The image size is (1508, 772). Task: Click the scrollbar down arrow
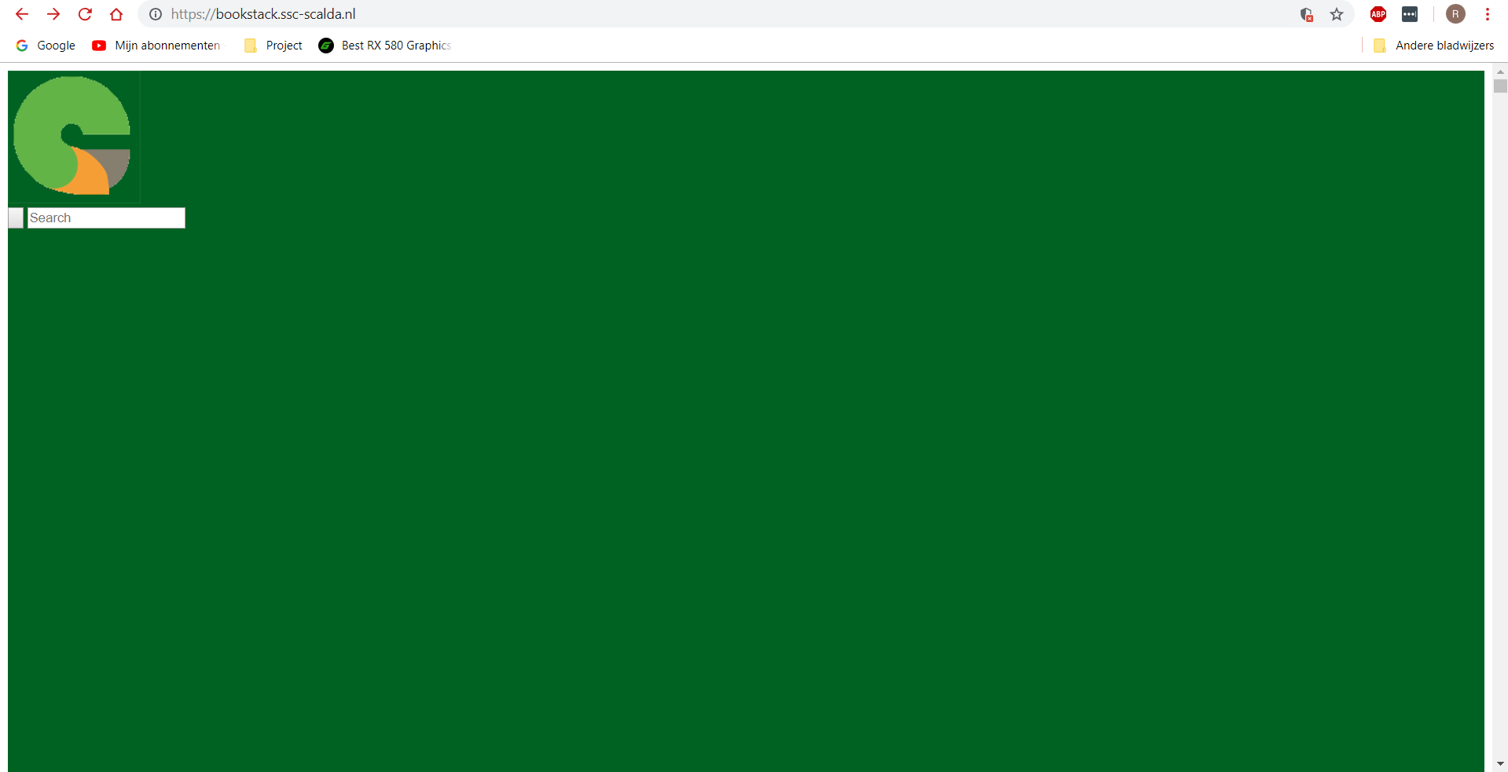click(x=1500, y=763)
